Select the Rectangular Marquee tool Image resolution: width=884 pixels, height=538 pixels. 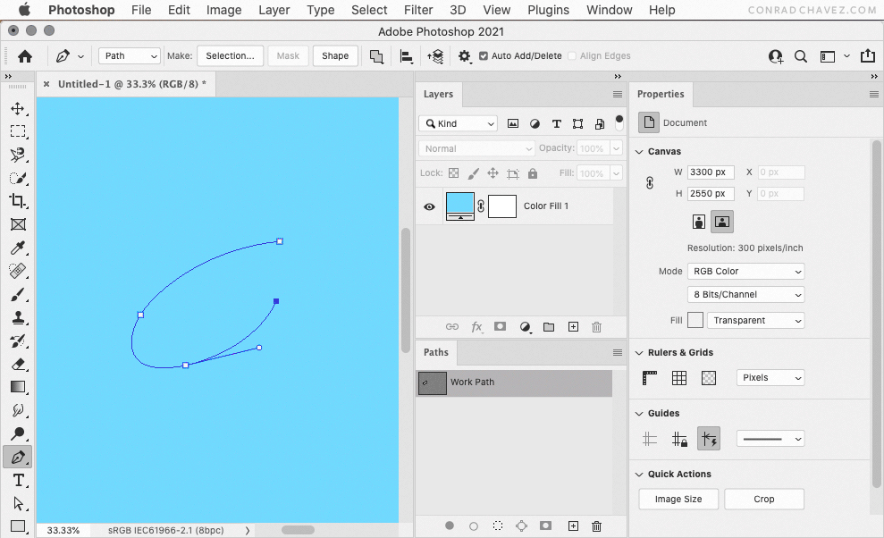pyautogui.click(x=18, y=131)
